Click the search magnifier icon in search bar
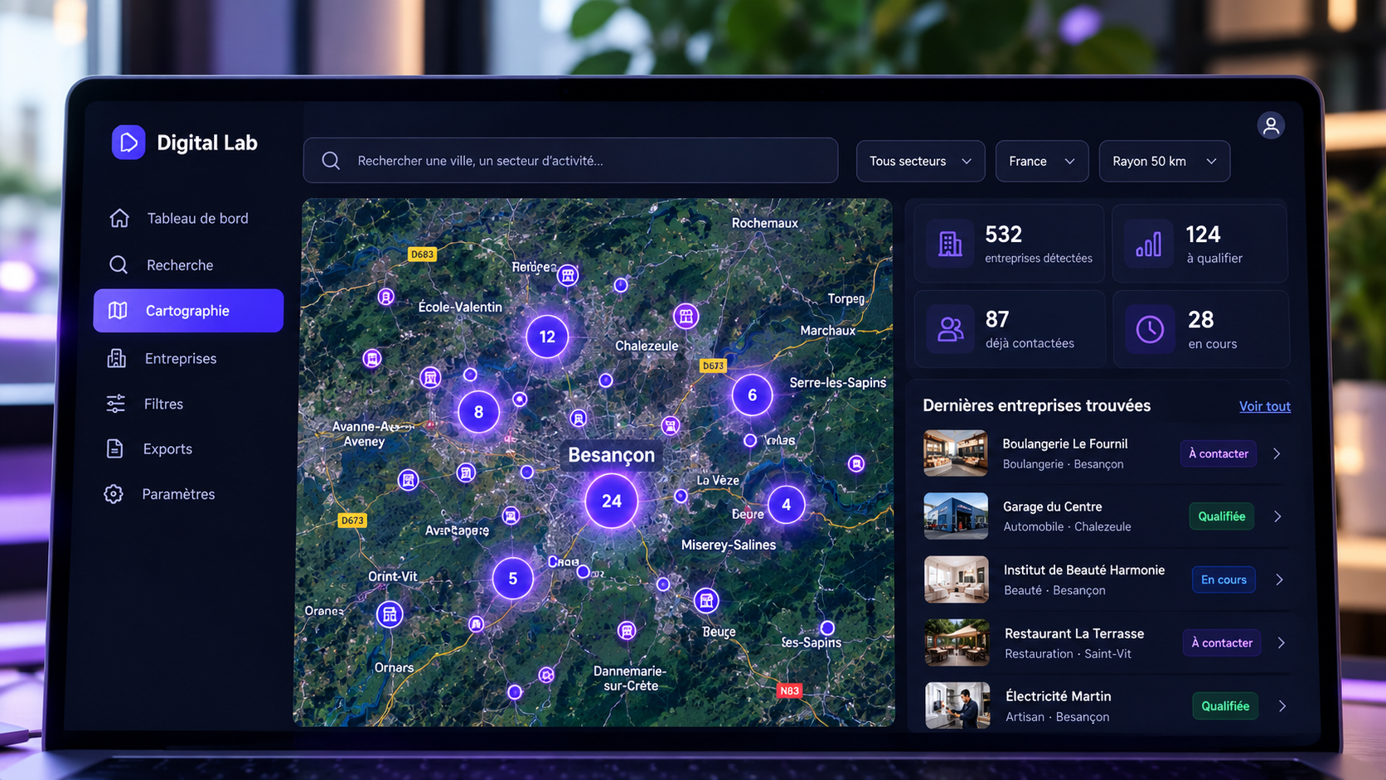This screenshot has height=780, width=1386. [x=331, y=161]
